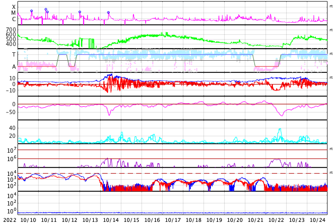
Task: Select the 10/14 date label
Action: coord(111,220)
